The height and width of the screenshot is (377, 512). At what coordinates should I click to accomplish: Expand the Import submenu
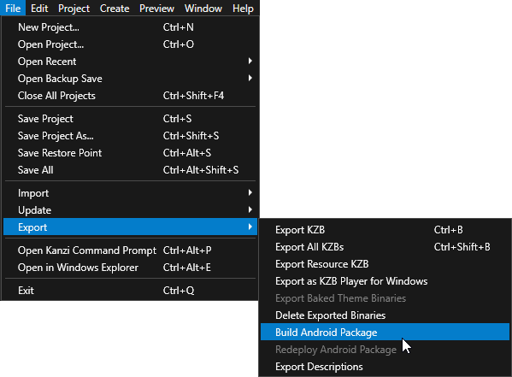(130, 192)
